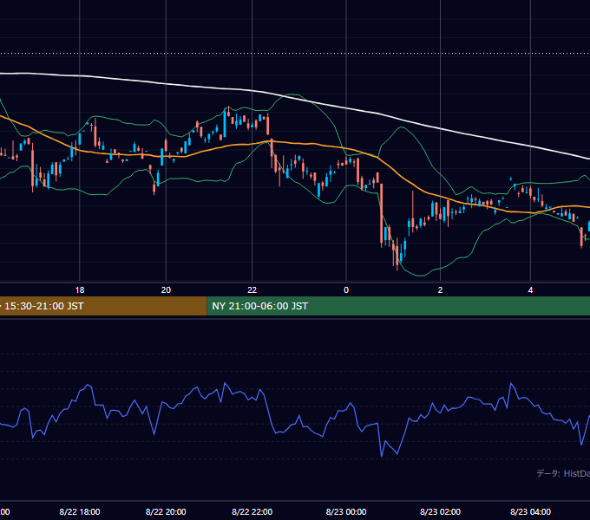The image size is (590, 520).
Task: Click the 8/22 18:00 date label
Action: click(x=80, y=511)
